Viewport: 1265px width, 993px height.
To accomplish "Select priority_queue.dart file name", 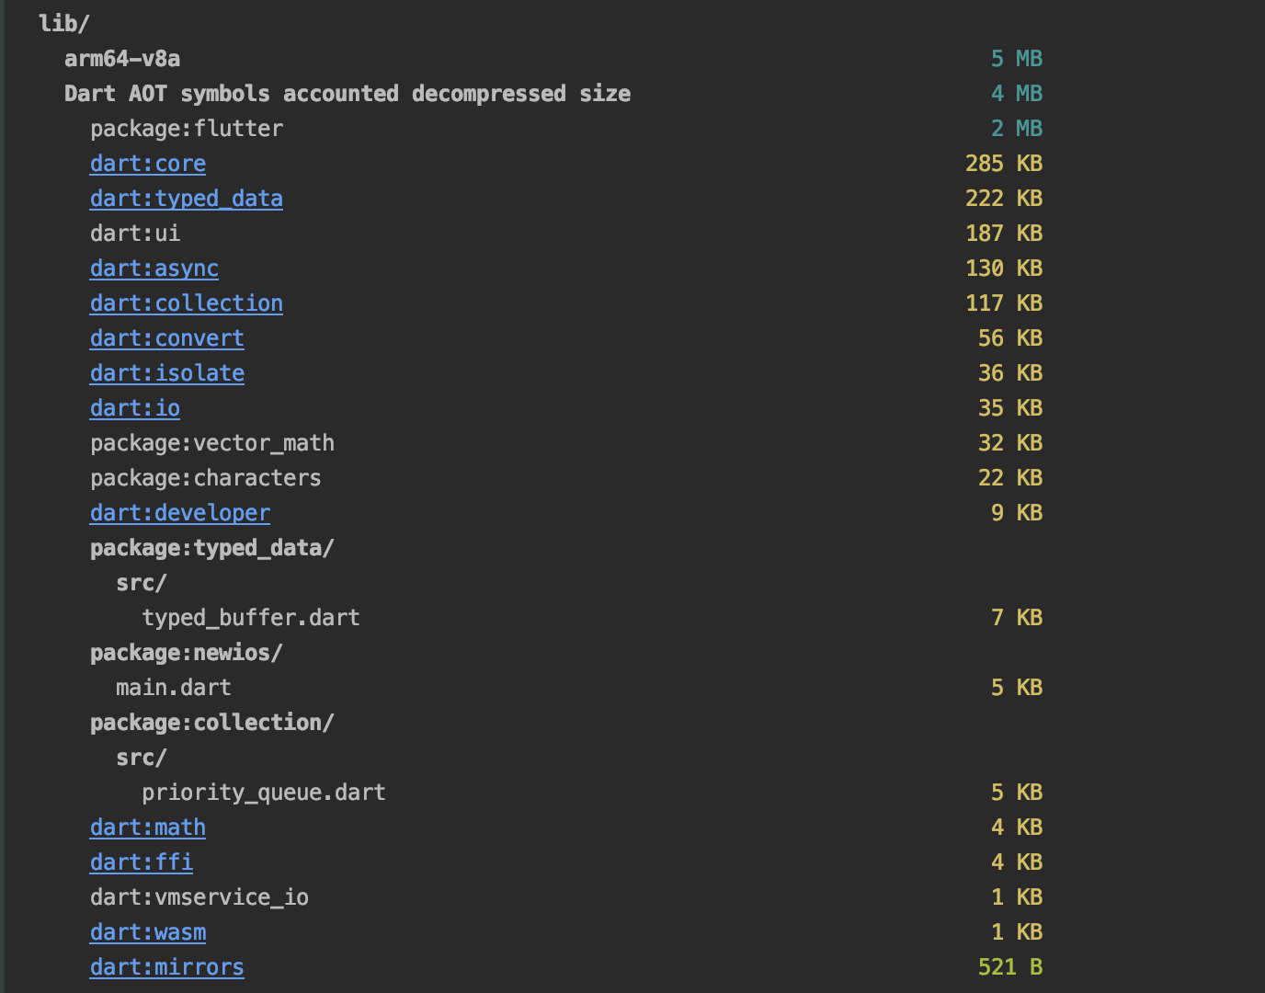I will 264,793.
